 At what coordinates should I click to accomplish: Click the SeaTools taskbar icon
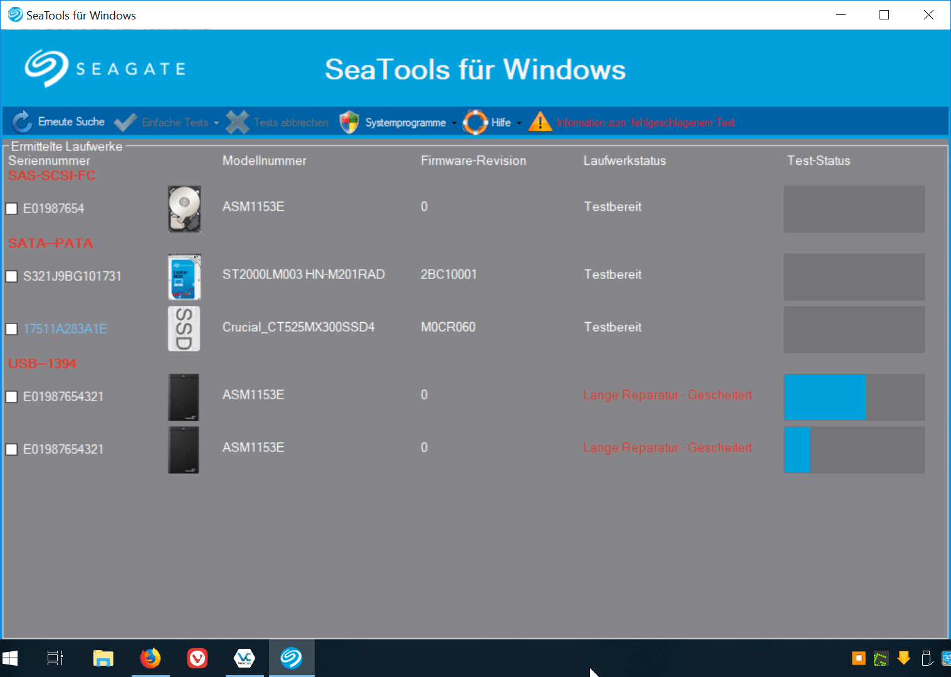[x=292, y=658]
